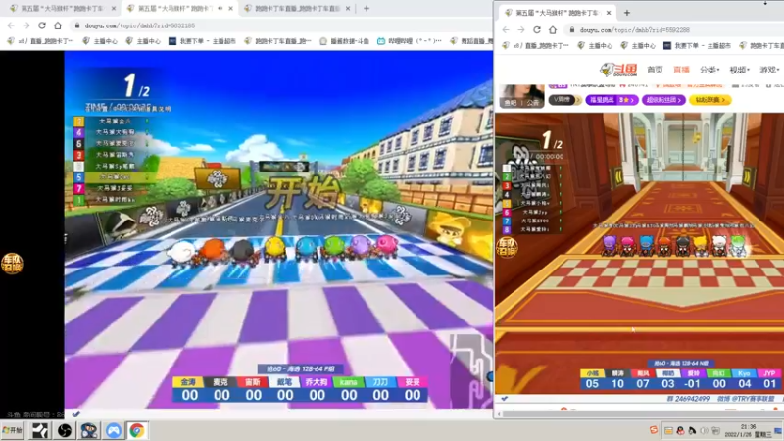Open the home page in right browser window
This screenshot has width=784, height=441.
(x=553, y=30)
